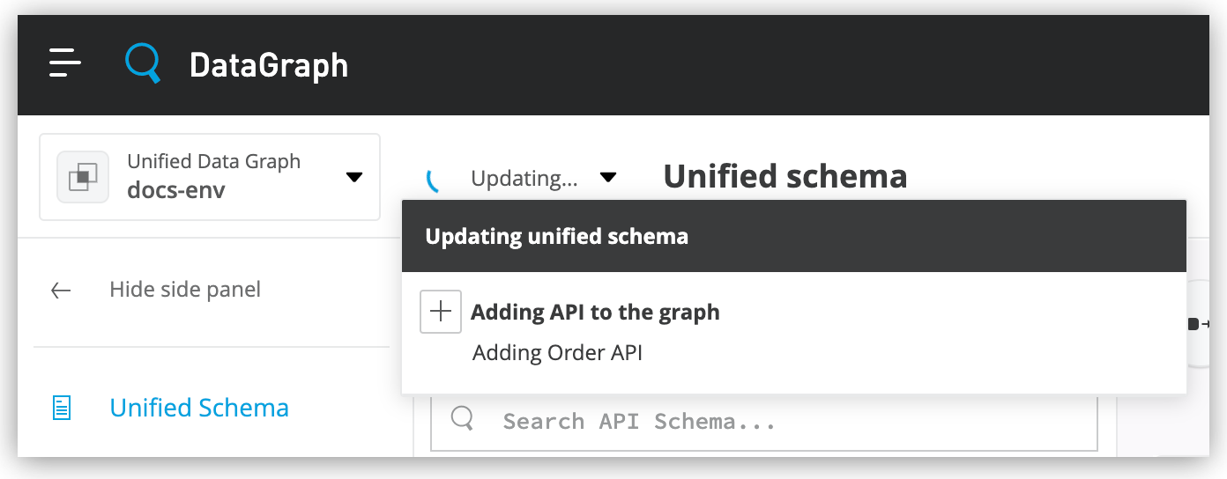Click the Updating... status label
Viewport: 1227px width, 479px height.
(x=524, y=179)
